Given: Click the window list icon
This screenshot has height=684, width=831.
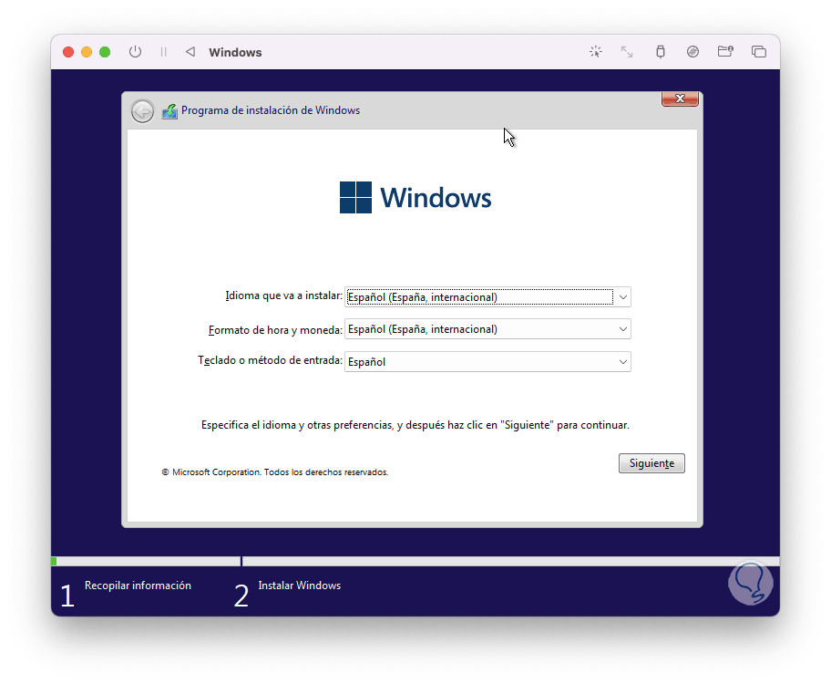Looking at the screenshot, I should 759,52.
